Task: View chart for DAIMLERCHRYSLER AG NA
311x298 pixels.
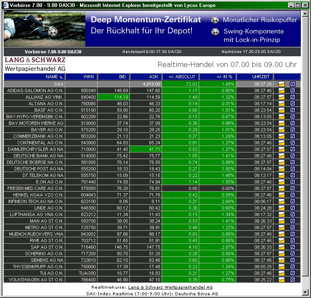Action: pyautogui.click(x=282, y=149)
